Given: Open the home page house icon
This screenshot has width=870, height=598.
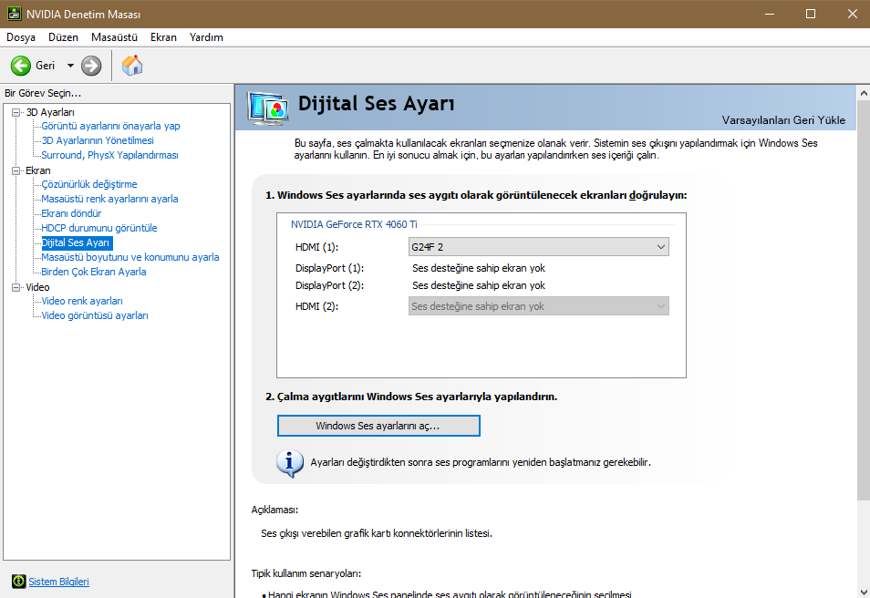Looking at the screenshot, I should pos(132,66).
